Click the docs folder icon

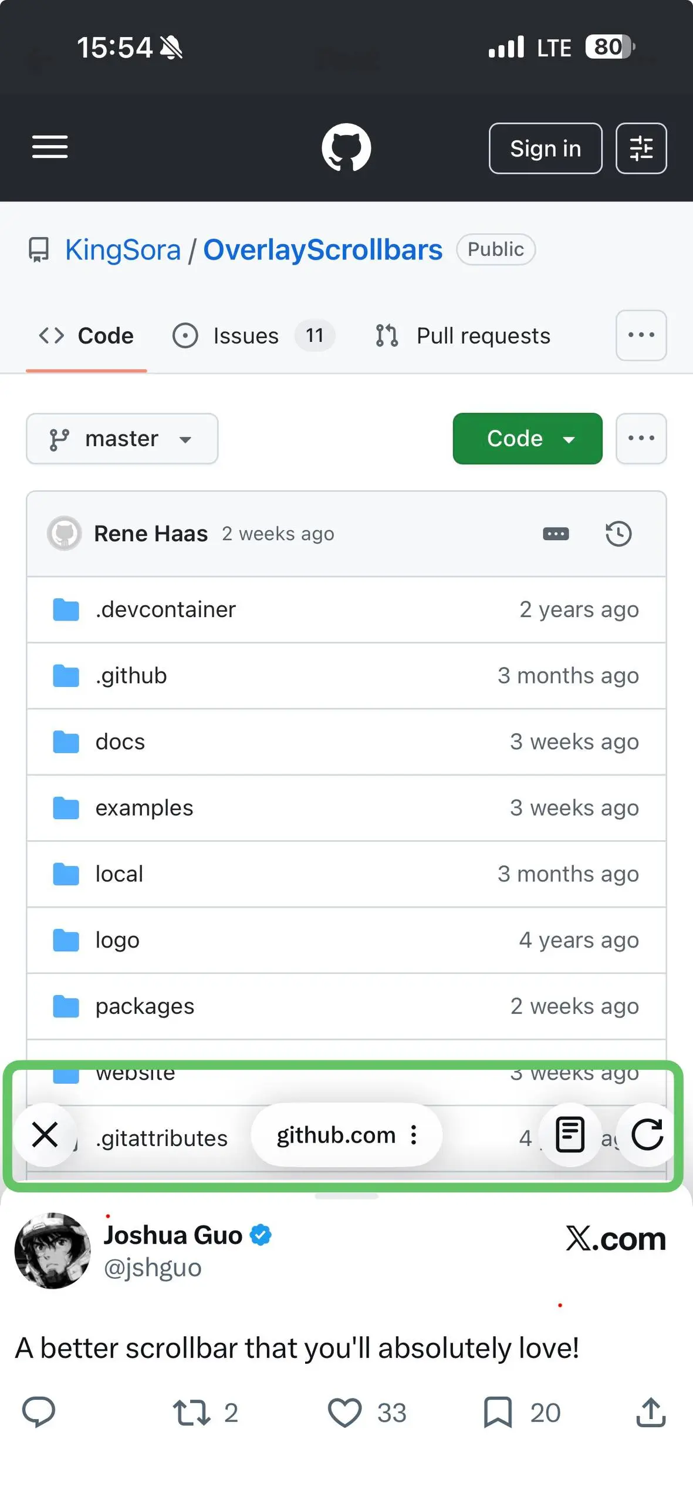click(x=66, y=742)
